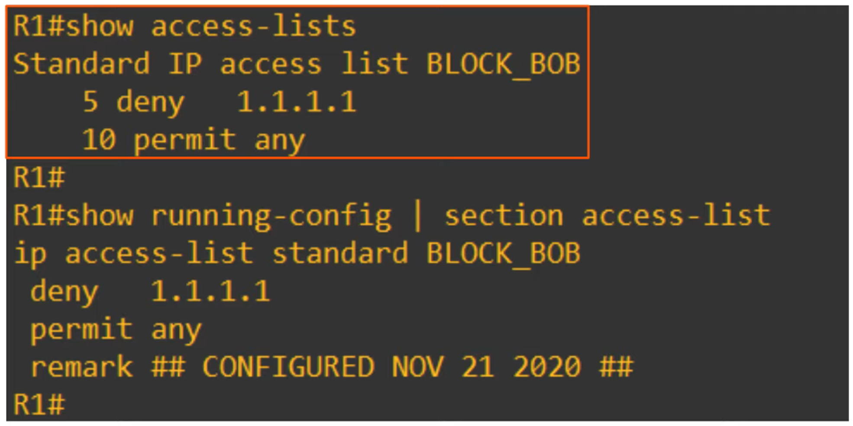This screenshot has width=853, height=426.
Task: Click "permit any" in the running-config section
Action: (x=116, y=329)
